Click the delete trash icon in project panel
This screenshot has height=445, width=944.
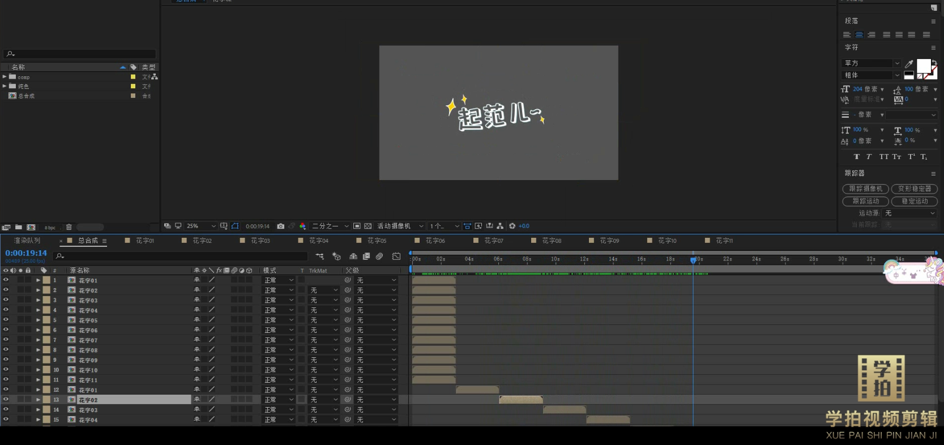(69, 227)
